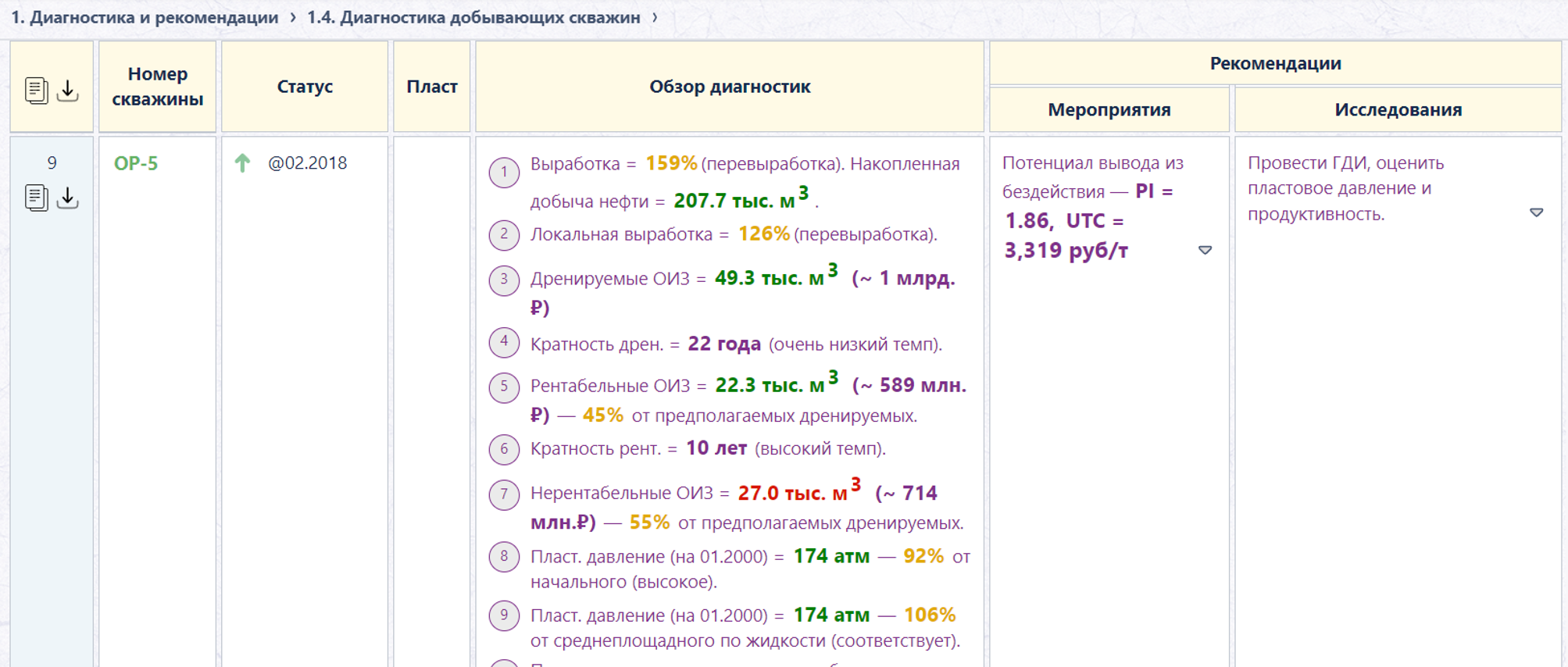The height and width of the screenshot is (667, 1568).
Task: Click the chevron after the last breadcrumb
Action: 655,17
